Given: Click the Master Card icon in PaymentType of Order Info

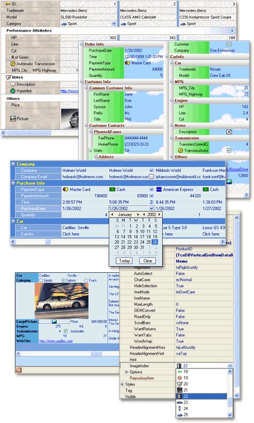Looking at the screenshot, I should [x=127, y=63].
